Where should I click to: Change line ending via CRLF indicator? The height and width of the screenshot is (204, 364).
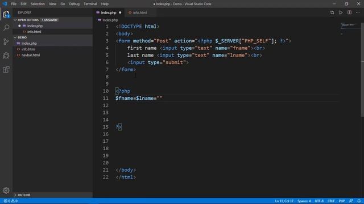[331, 201]
